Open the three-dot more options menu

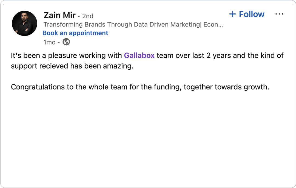point(279,14)
